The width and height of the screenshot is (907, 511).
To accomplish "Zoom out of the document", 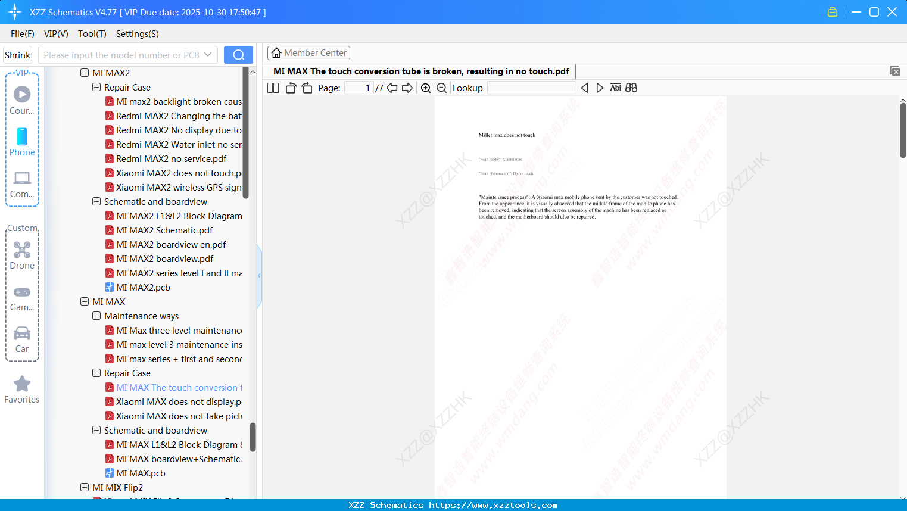I will (441, 88).
